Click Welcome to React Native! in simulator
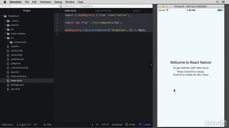The width and height of the screenshot is (229, 128). coord(191,63)
